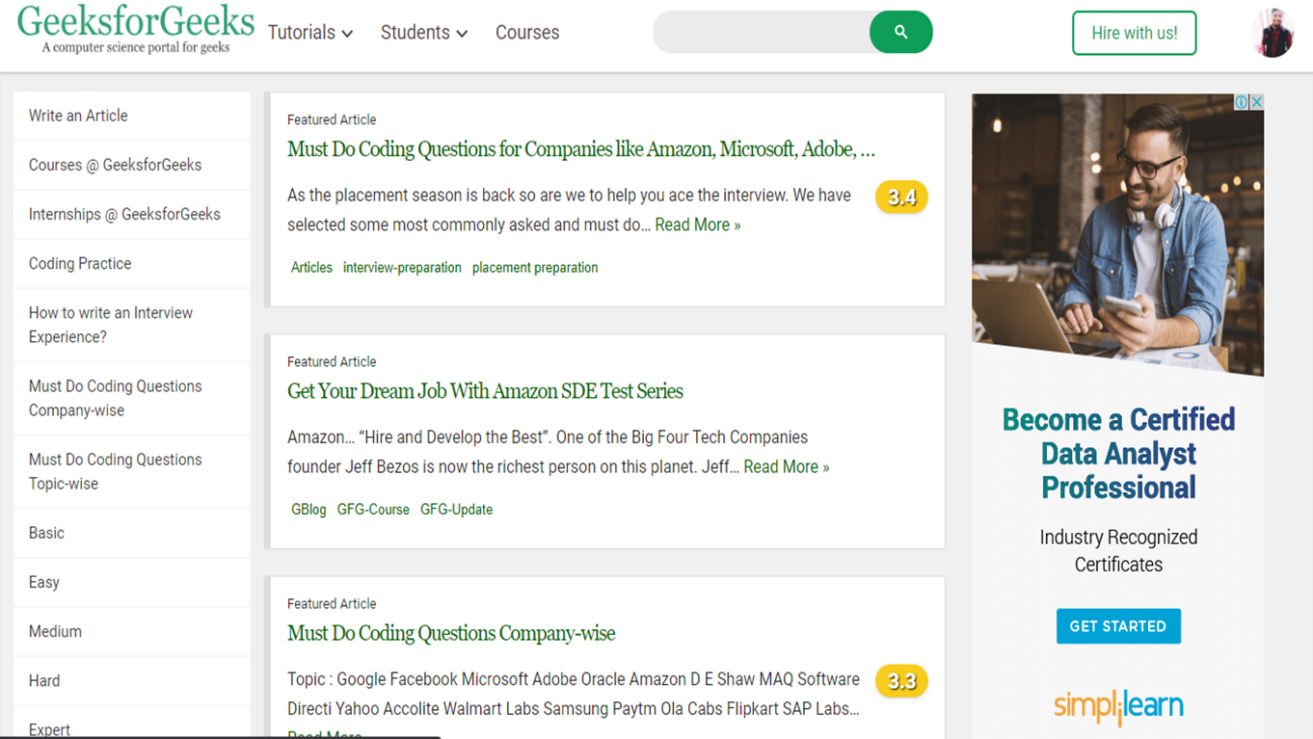Click the Become a Certified Data Analyst headline

(x=1118, y=454)
